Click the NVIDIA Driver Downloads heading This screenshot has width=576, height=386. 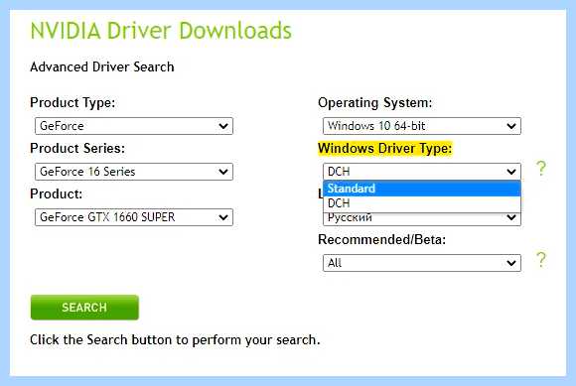pos(161,30)
